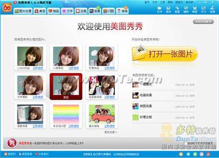Click 立即使用 link under LOMO风格
This screenshot has height=158, width=219.
coord(38,68)
